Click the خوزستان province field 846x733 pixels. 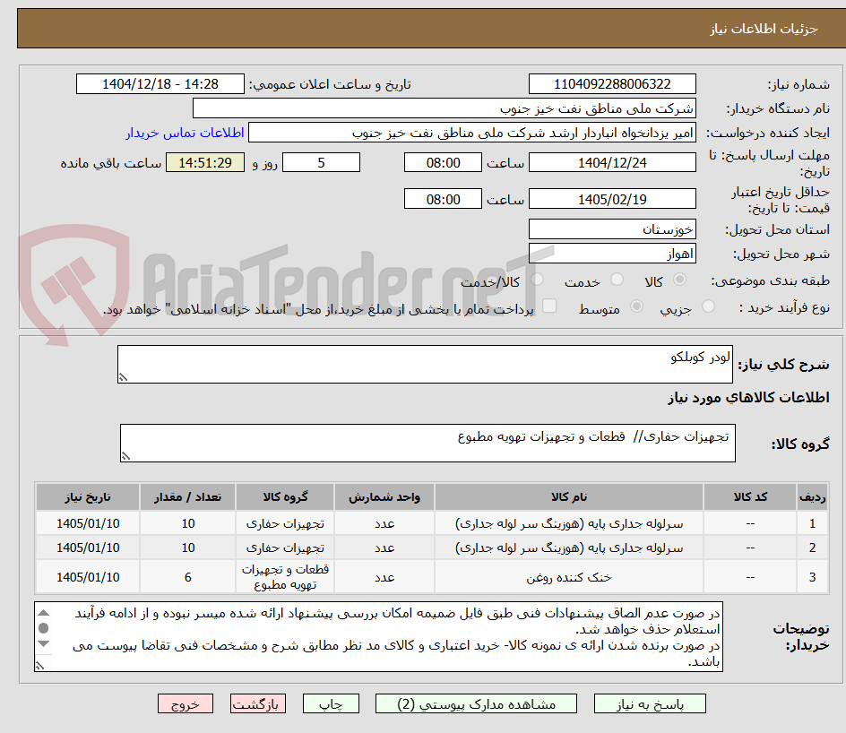pos(612,229)
